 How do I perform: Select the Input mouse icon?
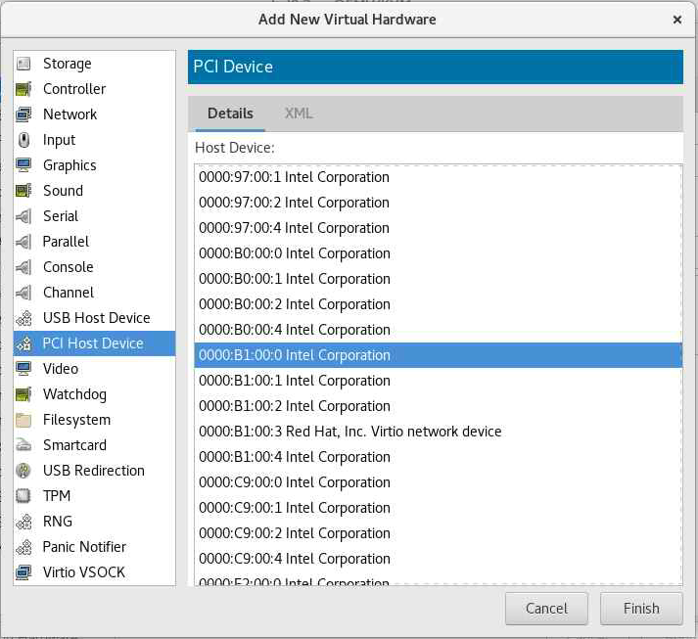tap(24, 140)
